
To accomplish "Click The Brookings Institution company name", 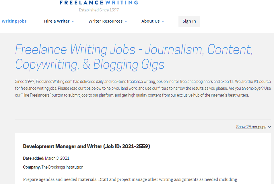I will click(62, 167).
